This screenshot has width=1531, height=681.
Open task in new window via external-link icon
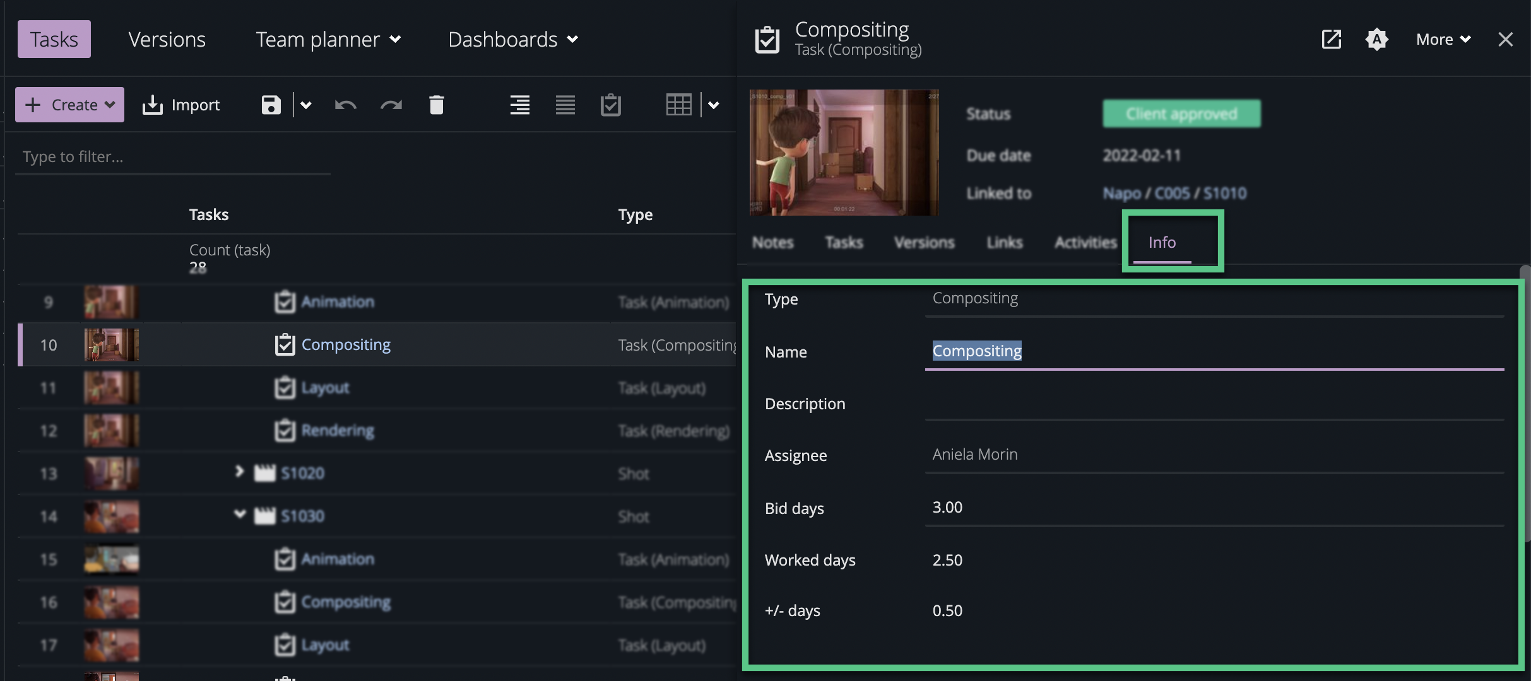pos(1331,39)
